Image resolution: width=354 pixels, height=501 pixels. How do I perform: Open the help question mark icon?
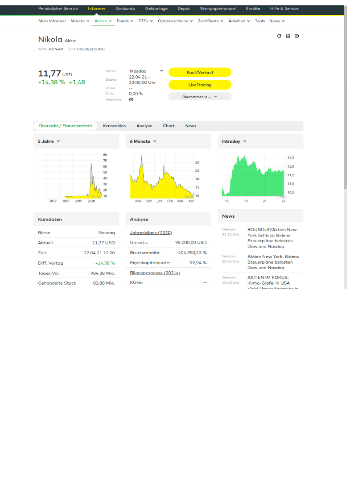coord(297,36)
